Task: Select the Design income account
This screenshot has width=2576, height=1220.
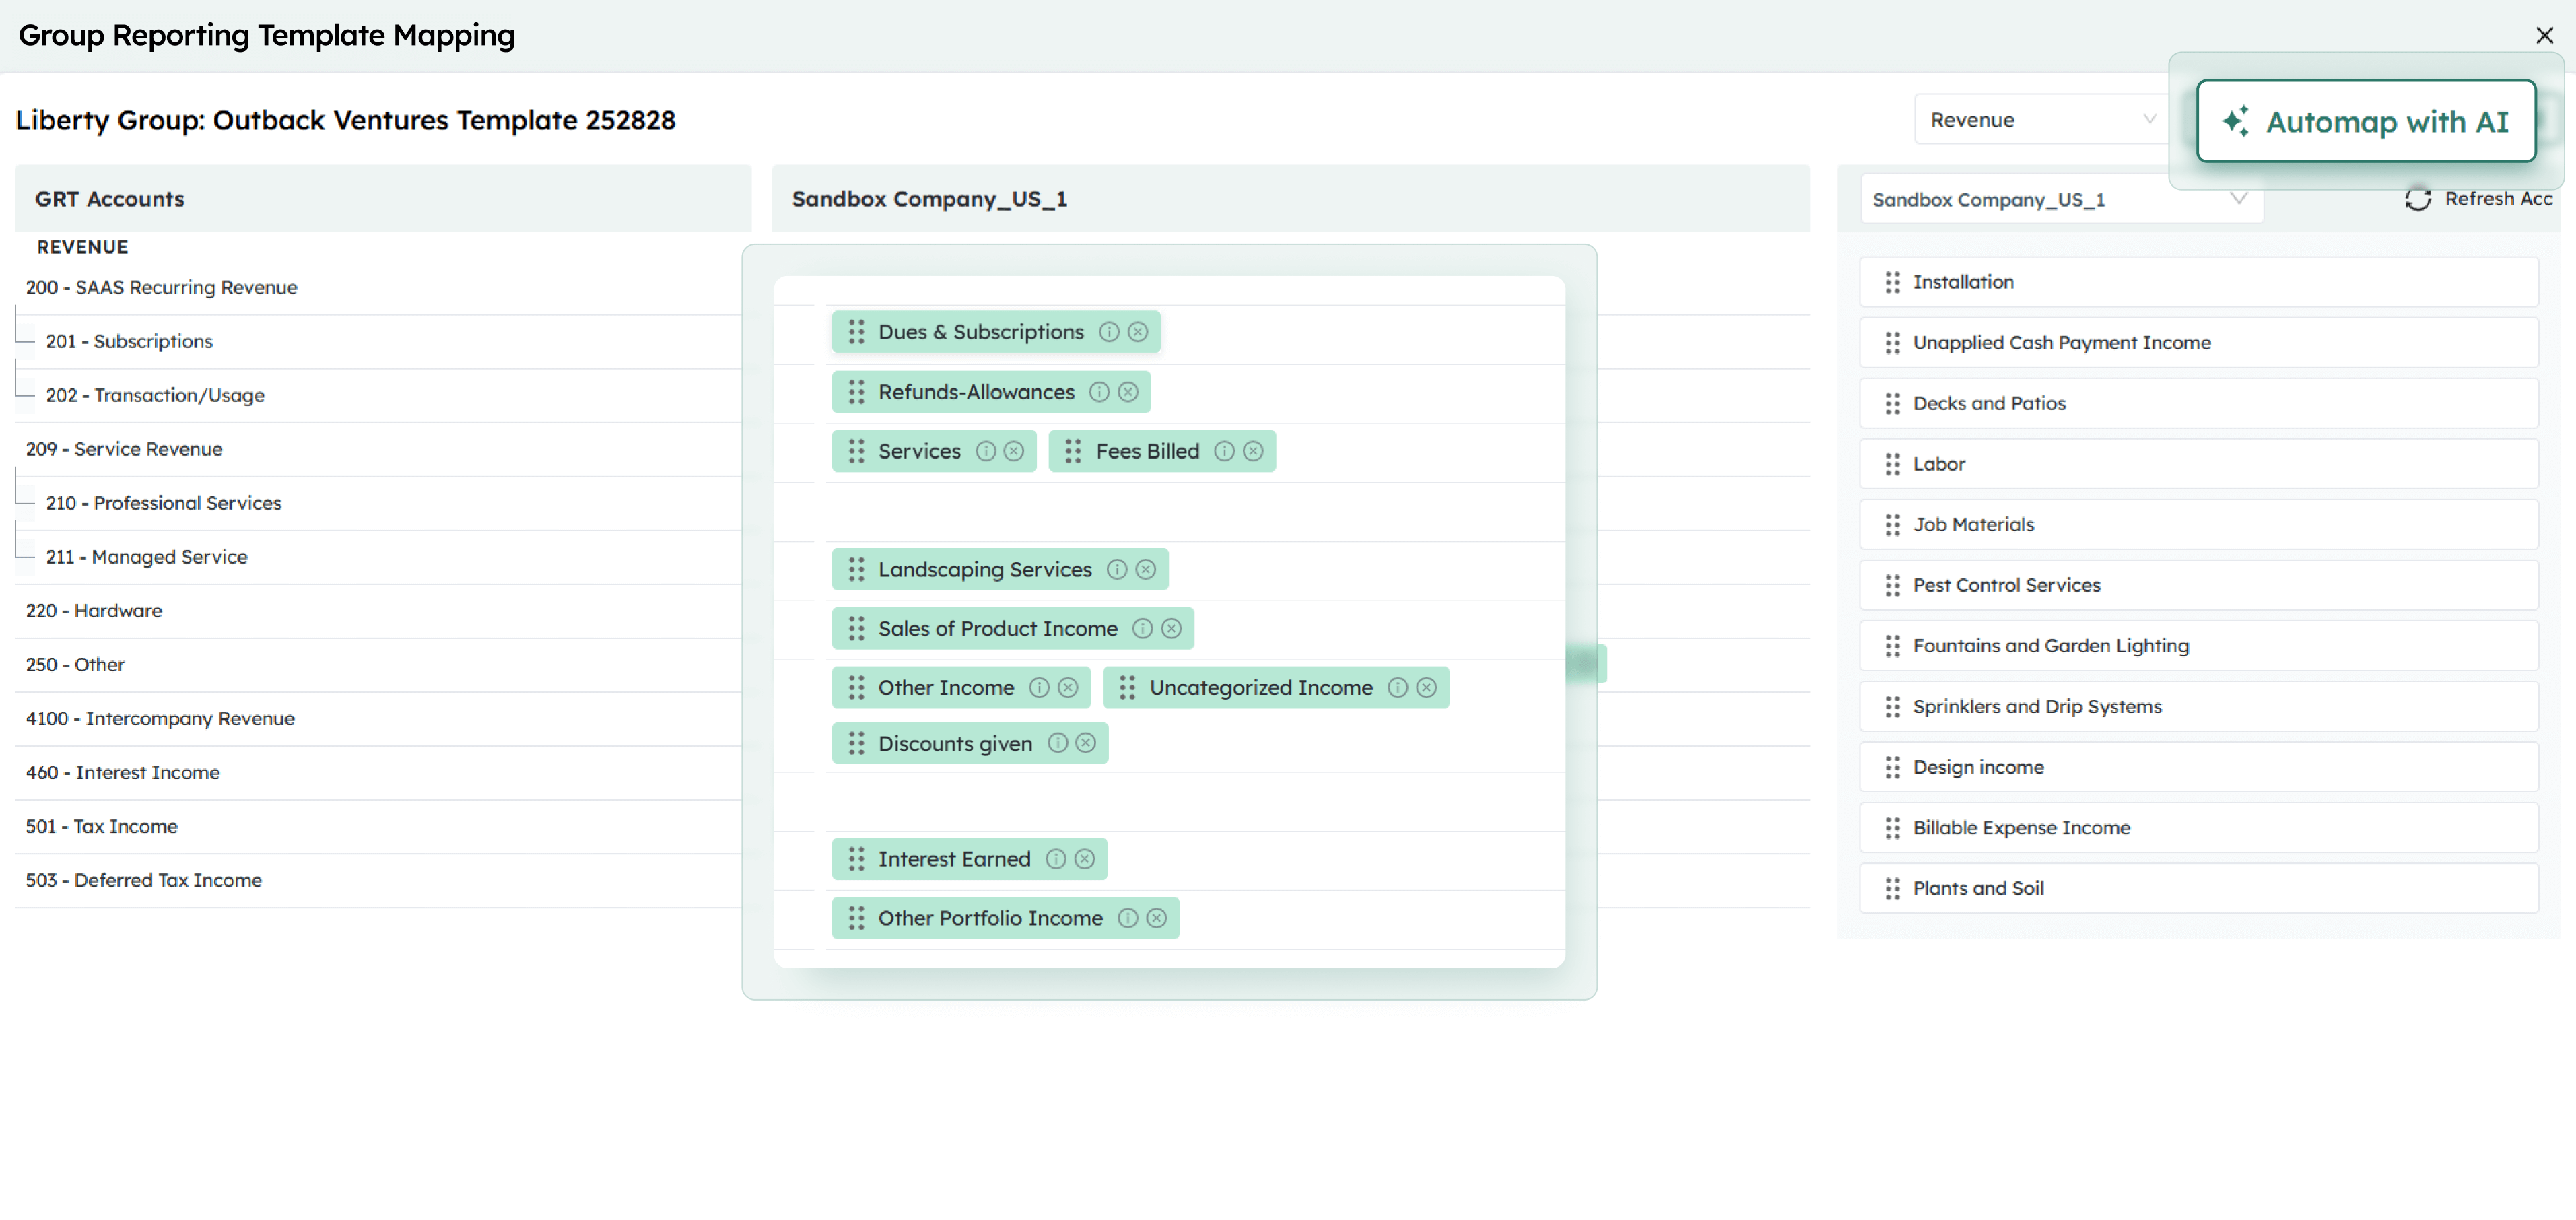Action: (2198, 767)
